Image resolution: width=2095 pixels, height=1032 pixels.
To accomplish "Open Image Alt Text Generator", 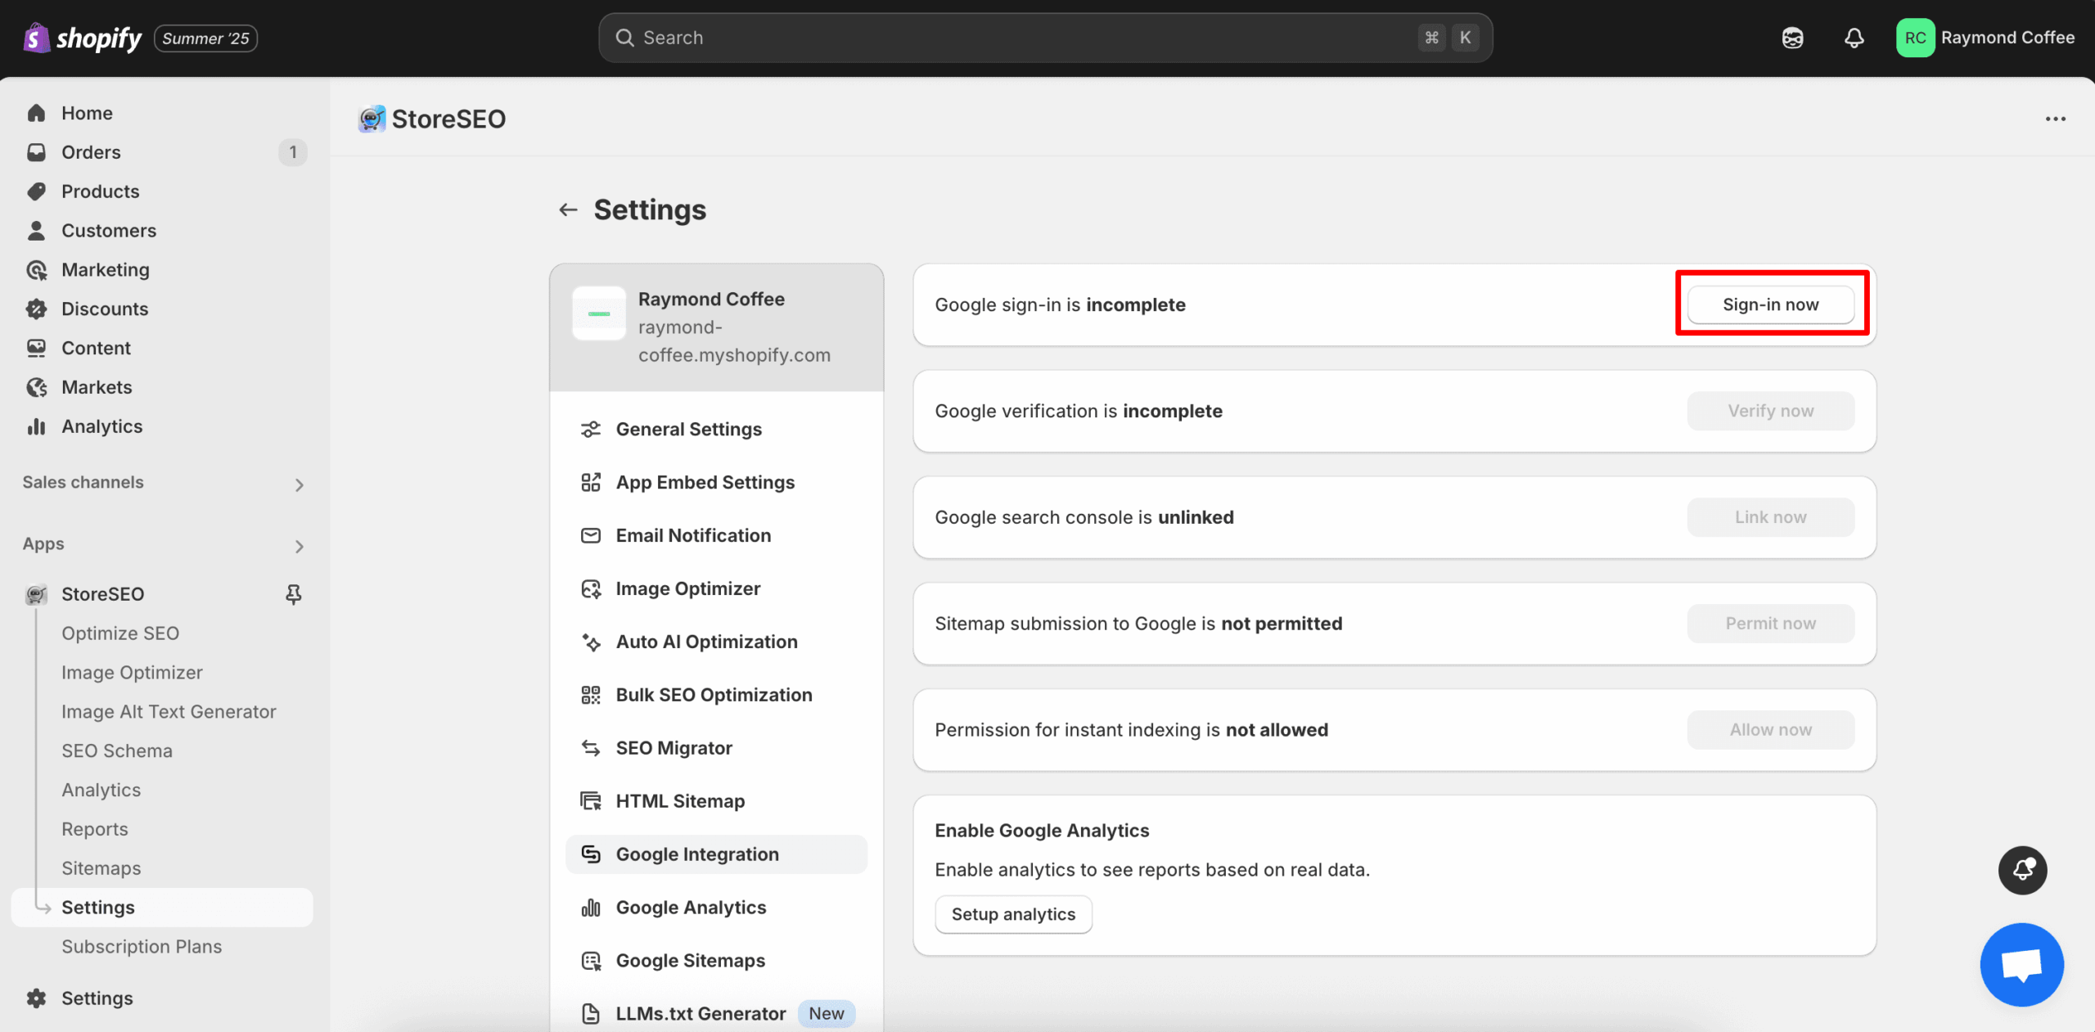I will tap(169, 712).
